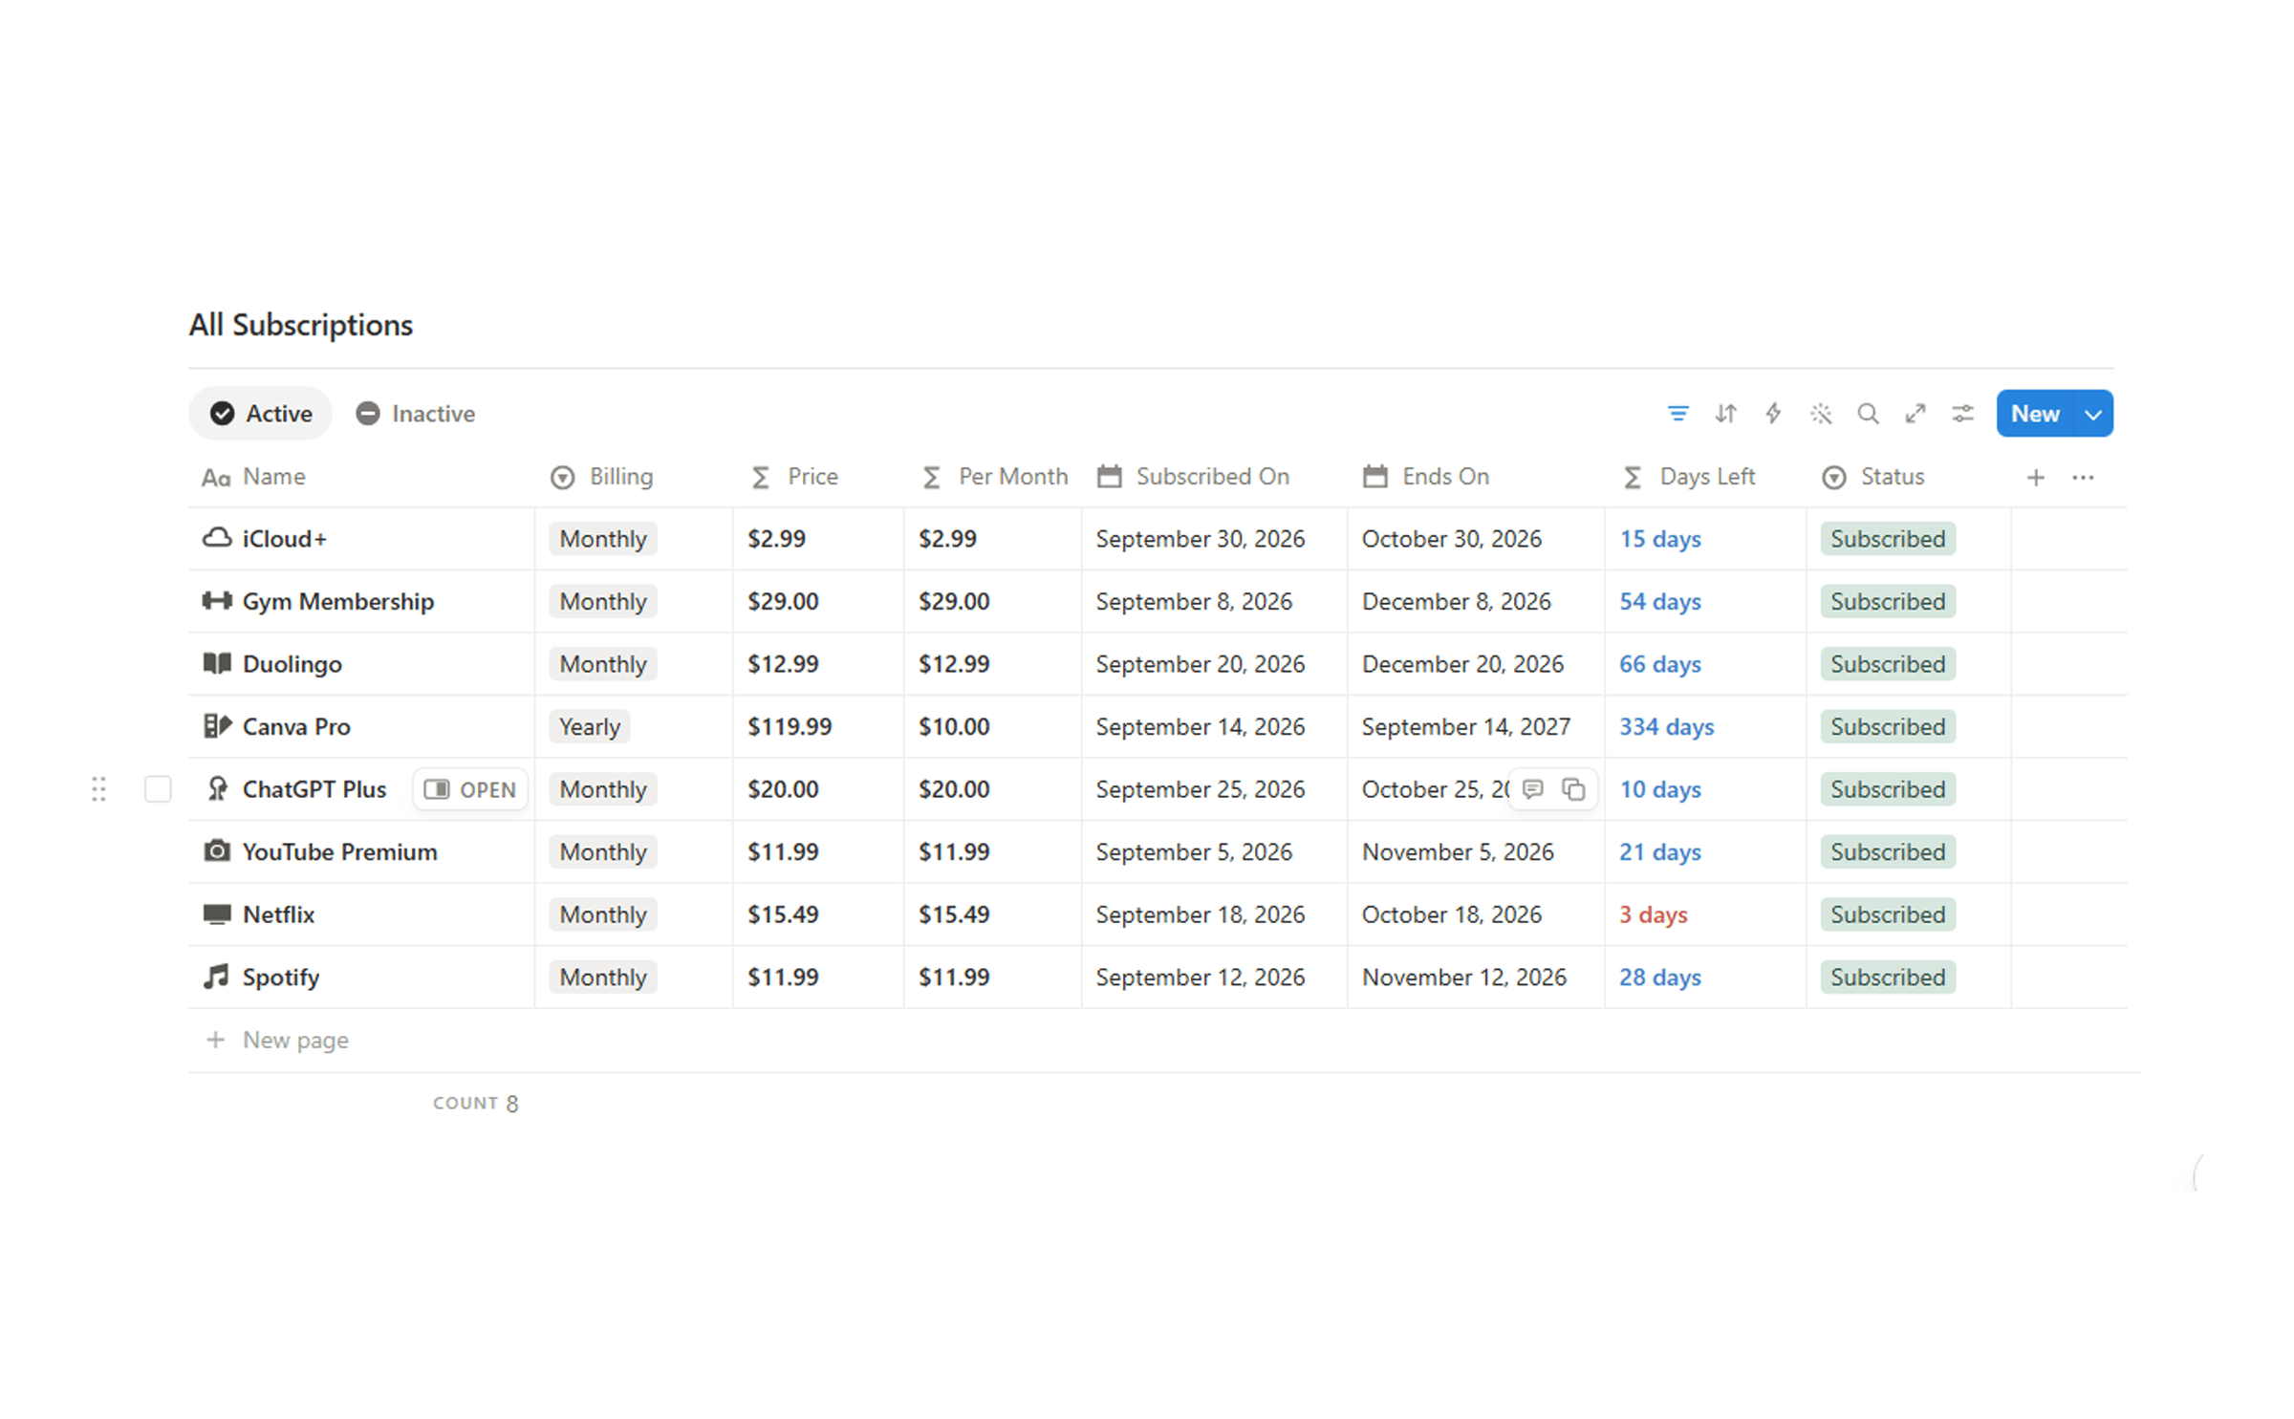This screenshot has width=2294, height=1419.
Task: Open Canva Pro's Yearly billing selector
Action: coord(590,727)
